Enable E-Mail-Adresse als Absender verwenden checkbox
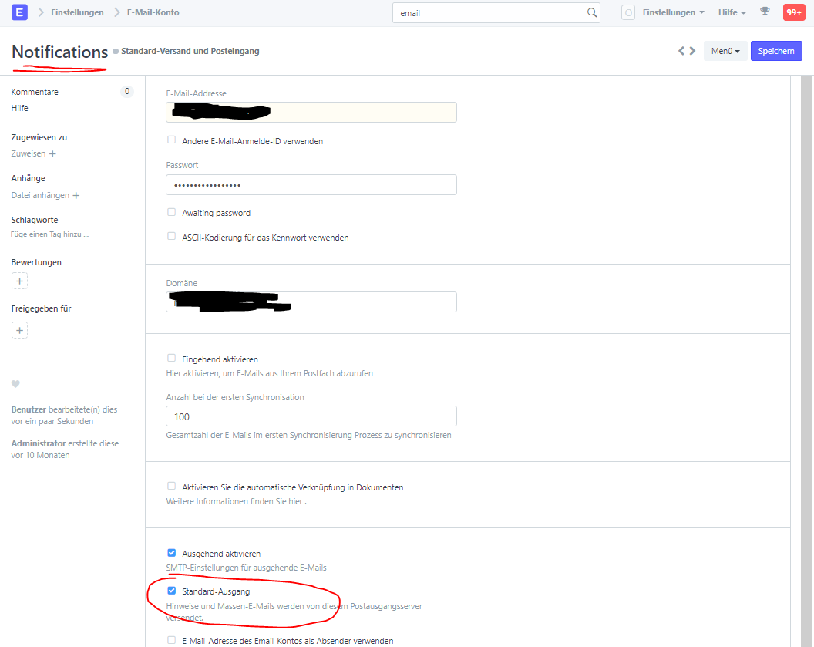 tap(171, 640)
